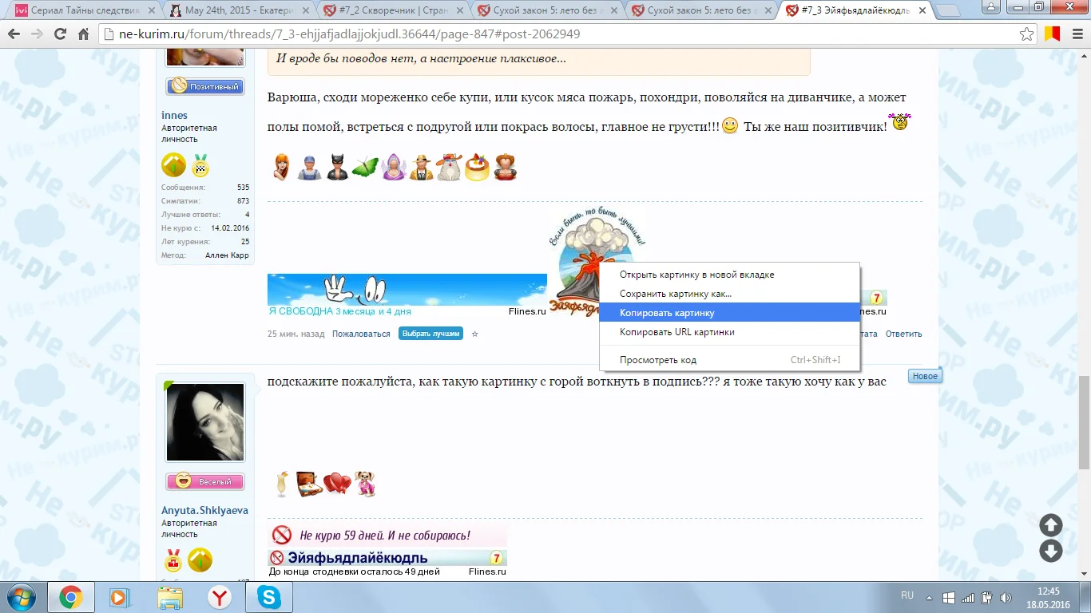Click the 'Новое' post marker
Screen dimensions: 1091x613
point(925,376)
